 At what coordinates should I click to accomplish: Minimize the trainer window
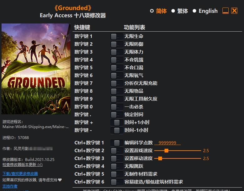(226, 11)
